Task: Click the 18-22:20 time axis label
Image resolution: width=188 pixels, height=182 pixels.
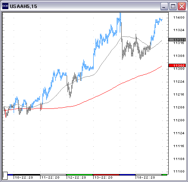Action: point(146,177)
